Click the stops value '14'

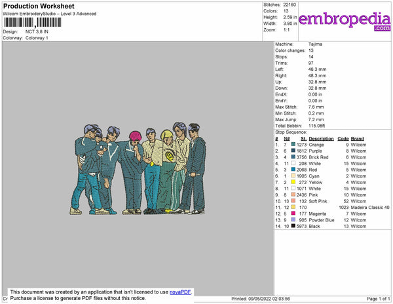[310, 57]
